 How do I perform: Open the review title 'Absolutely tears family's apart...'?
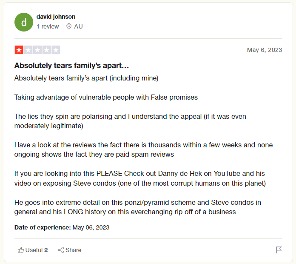coord(72,66)
